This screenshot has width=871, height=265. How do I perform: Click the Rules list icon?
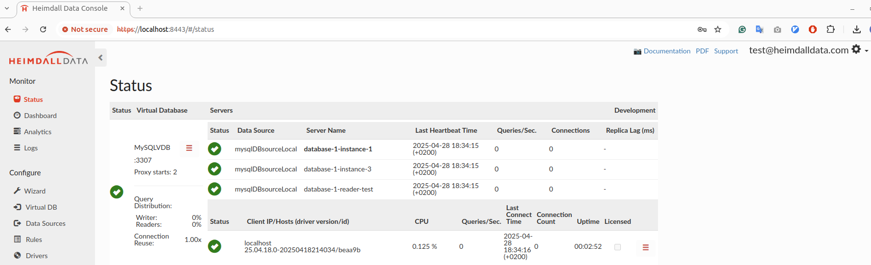click(x=17, y=239)
